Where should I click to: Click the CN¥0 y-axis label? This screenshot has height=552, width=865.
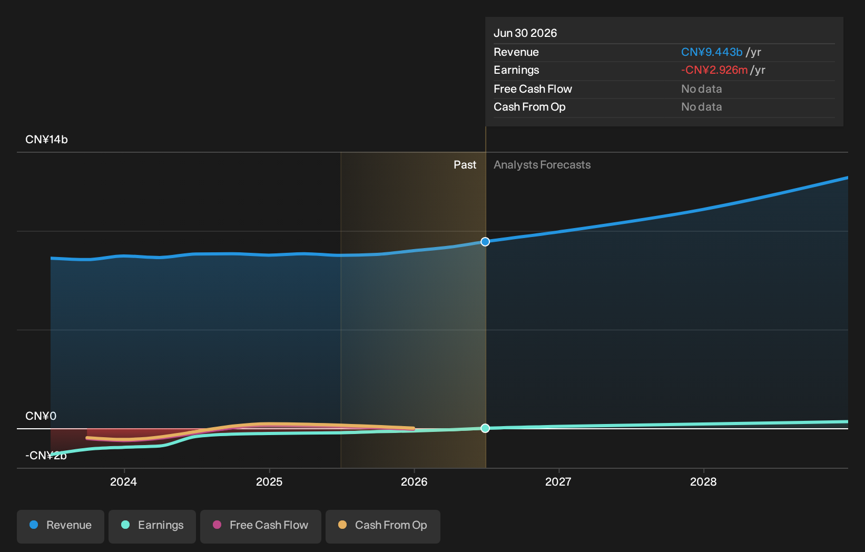coord(41,416)
